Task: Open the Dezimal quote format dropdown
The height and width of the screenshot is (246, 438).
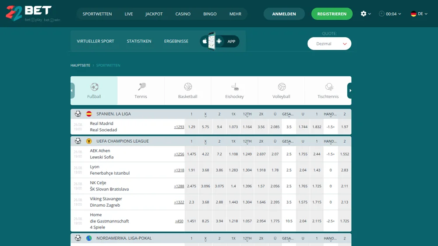Action: pyautogui.click(x=329, y=44)
